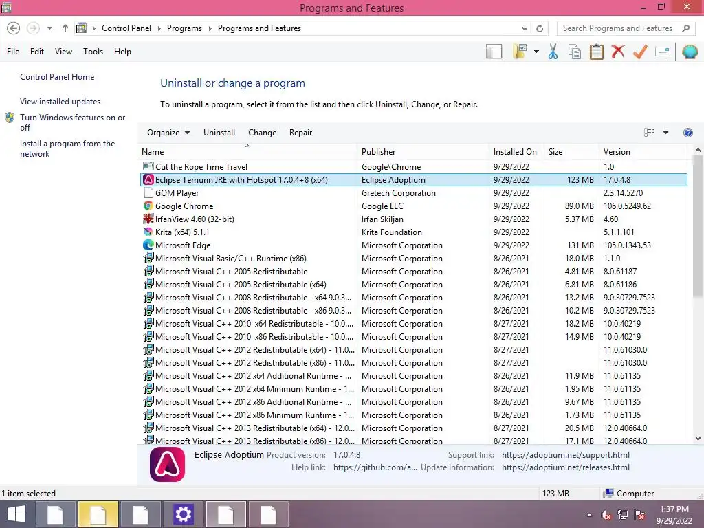The image size is (704, 528).
Task: Select Microsoft Visual C++ 2005 Redistributable (x64)
Action: [413, 285]
